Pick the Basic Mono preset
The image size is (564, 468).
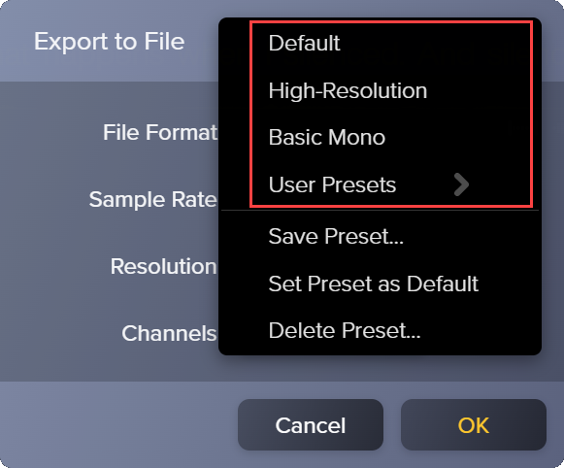(327, 138)
